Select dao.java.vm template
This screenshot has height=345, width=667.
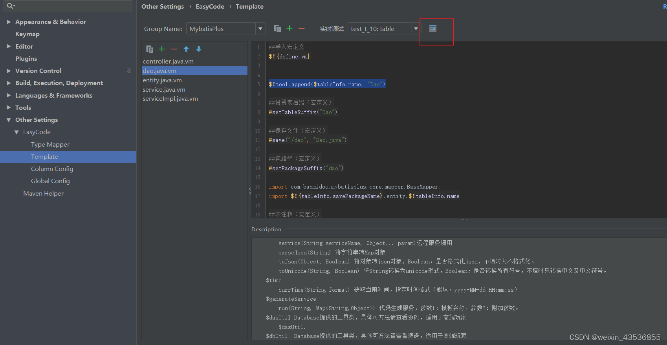tap(194, 71)
